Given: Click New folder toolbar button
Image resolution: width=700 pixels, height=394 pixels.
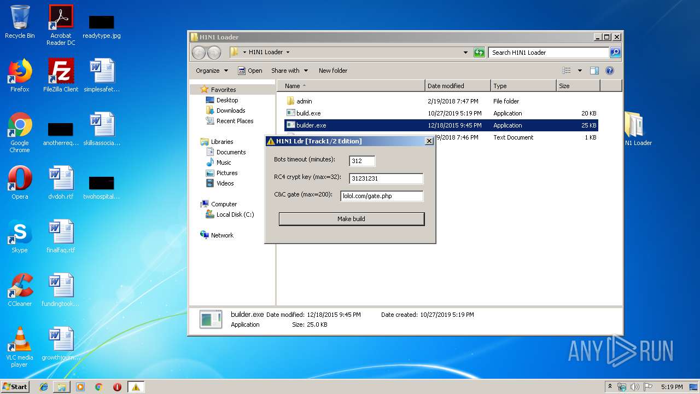Looking at the screenshot, I should click(333, 71).
